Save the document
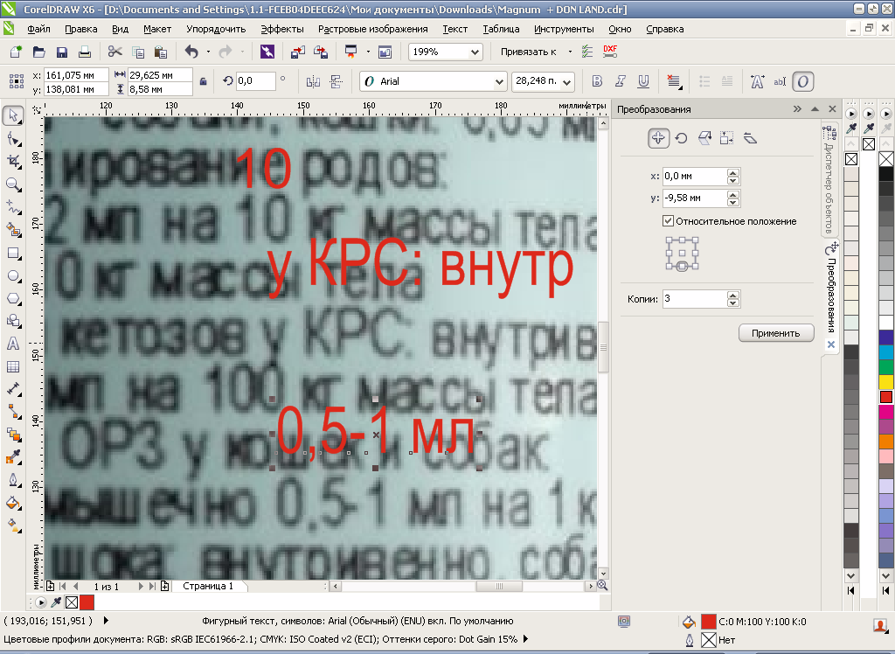This screenshot has width=895, height=654. click(62, 52)
